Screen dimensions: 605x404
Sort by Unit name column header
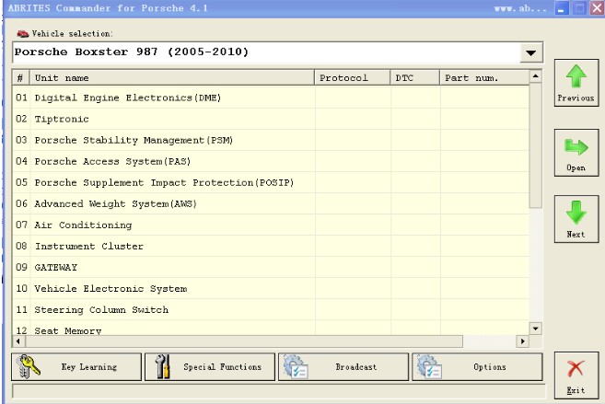[172, 78]
